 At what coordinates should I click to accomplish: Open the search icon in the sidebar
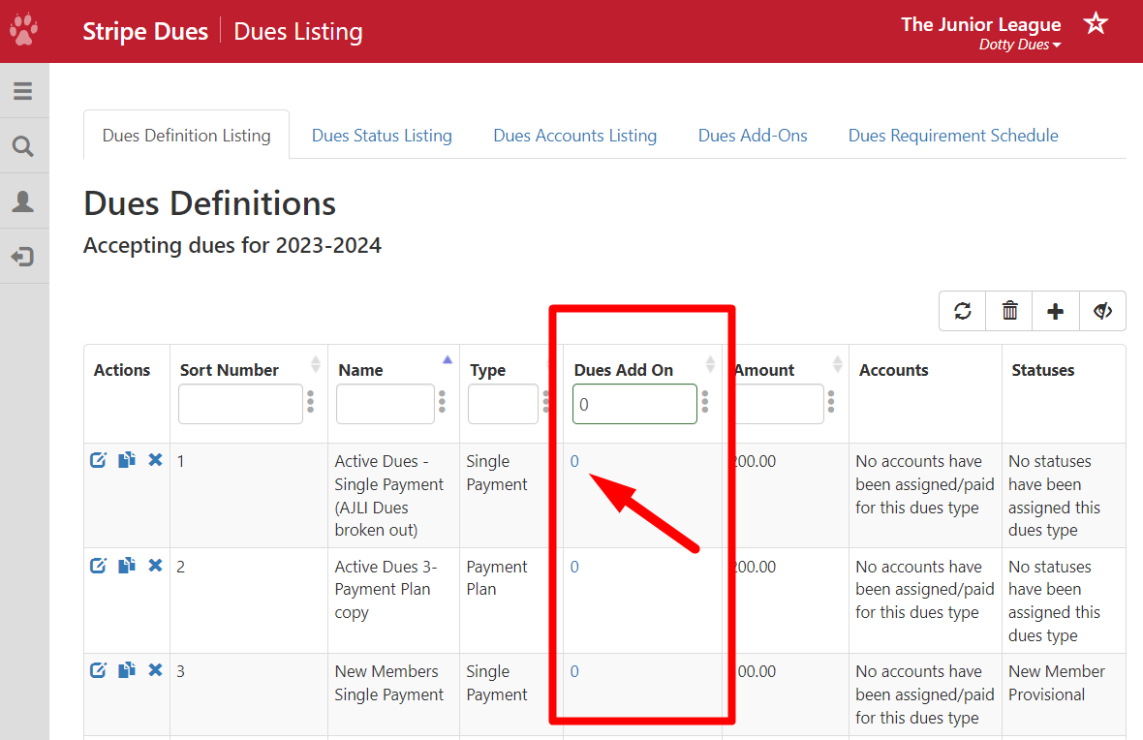click(23, 146)
